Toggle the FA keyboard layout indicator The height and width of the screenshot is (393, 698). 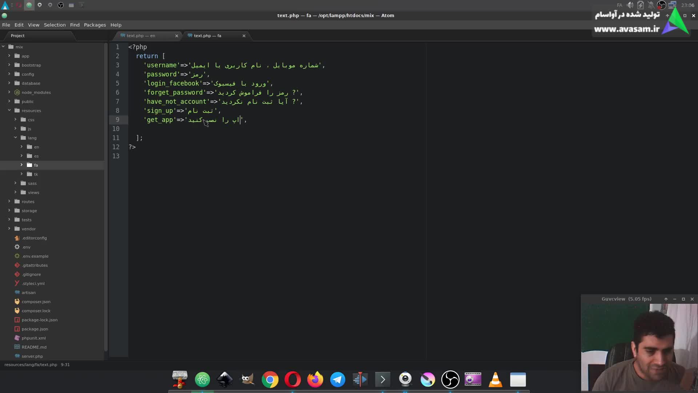pyautogui.click(x=619, y=5)
